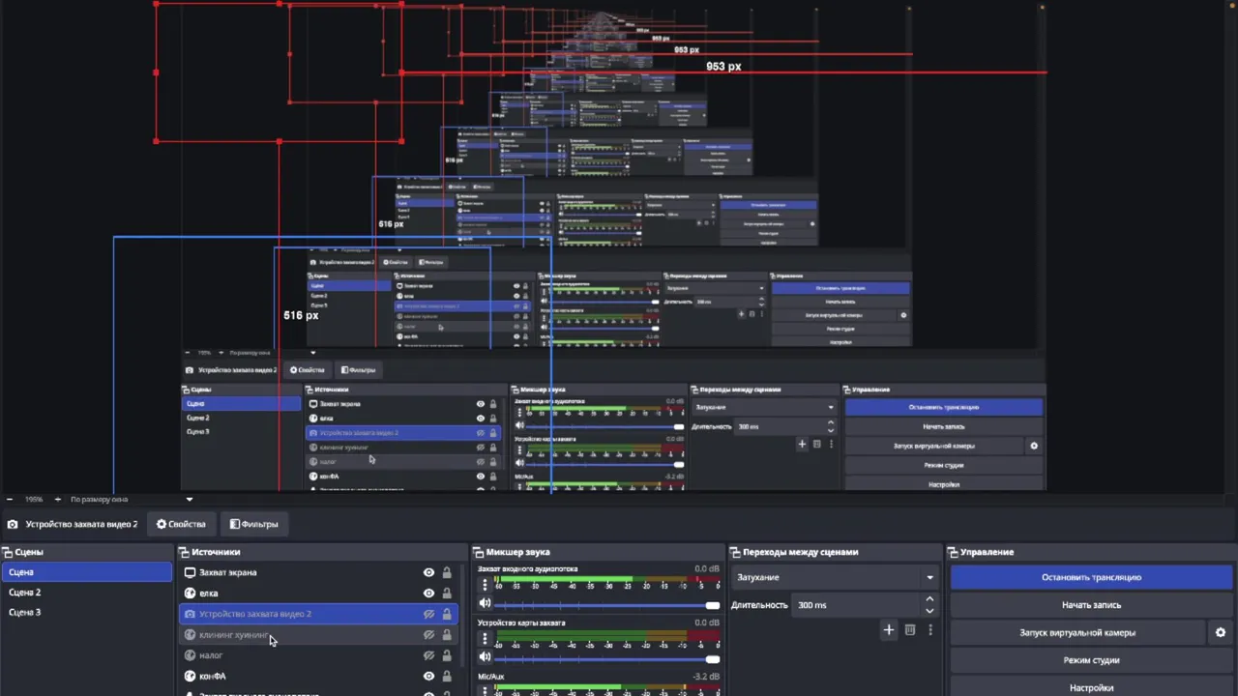The height and width of the screenshot is (696, 1238).
Task: Hide the елка source
Action: [x=428, y=593]
